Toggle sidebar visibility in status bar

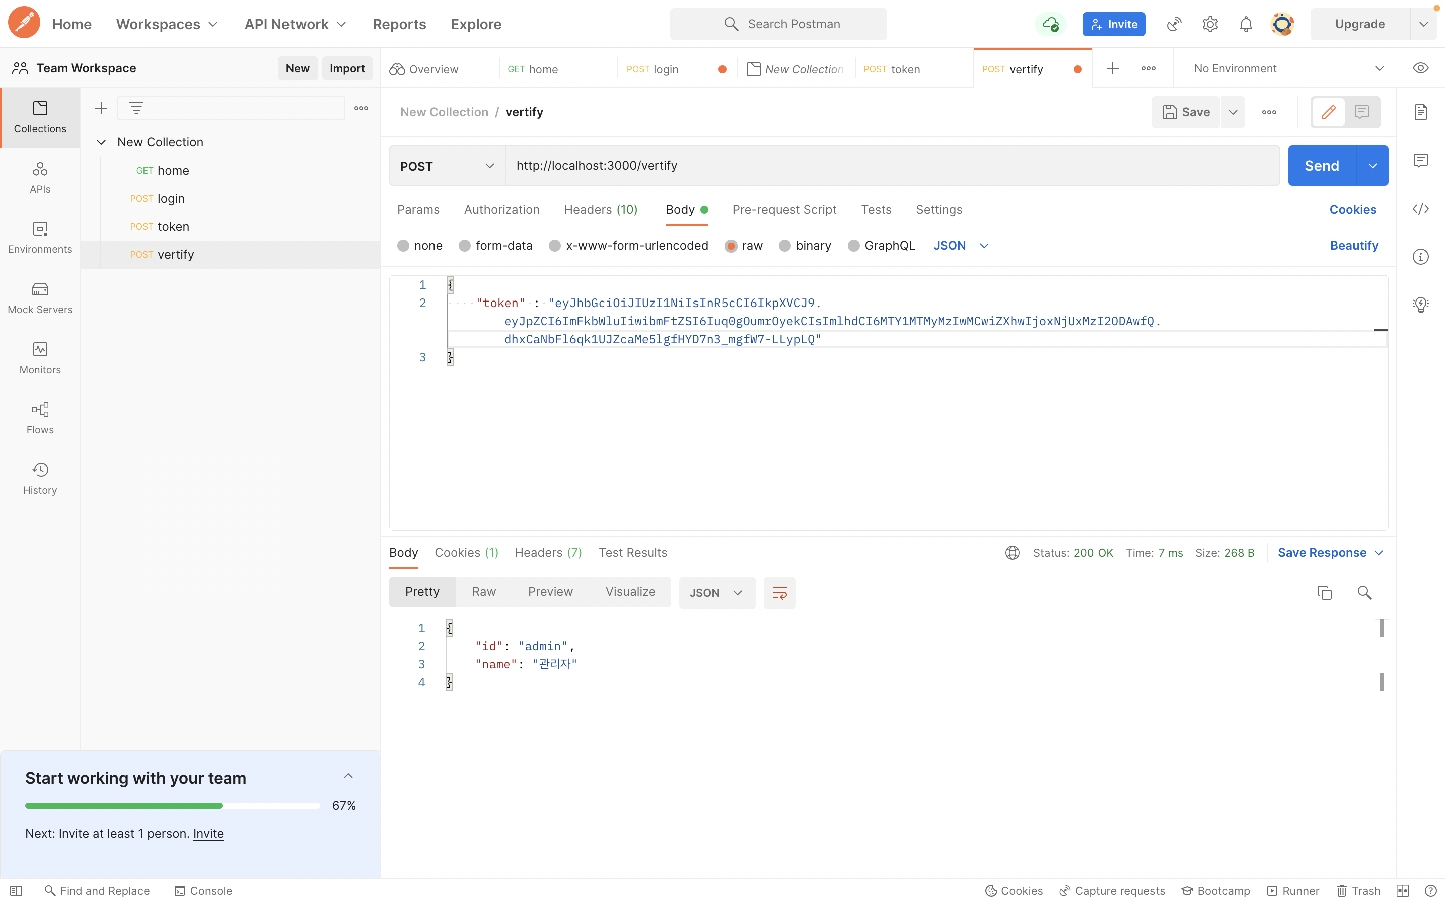(16, 890)
